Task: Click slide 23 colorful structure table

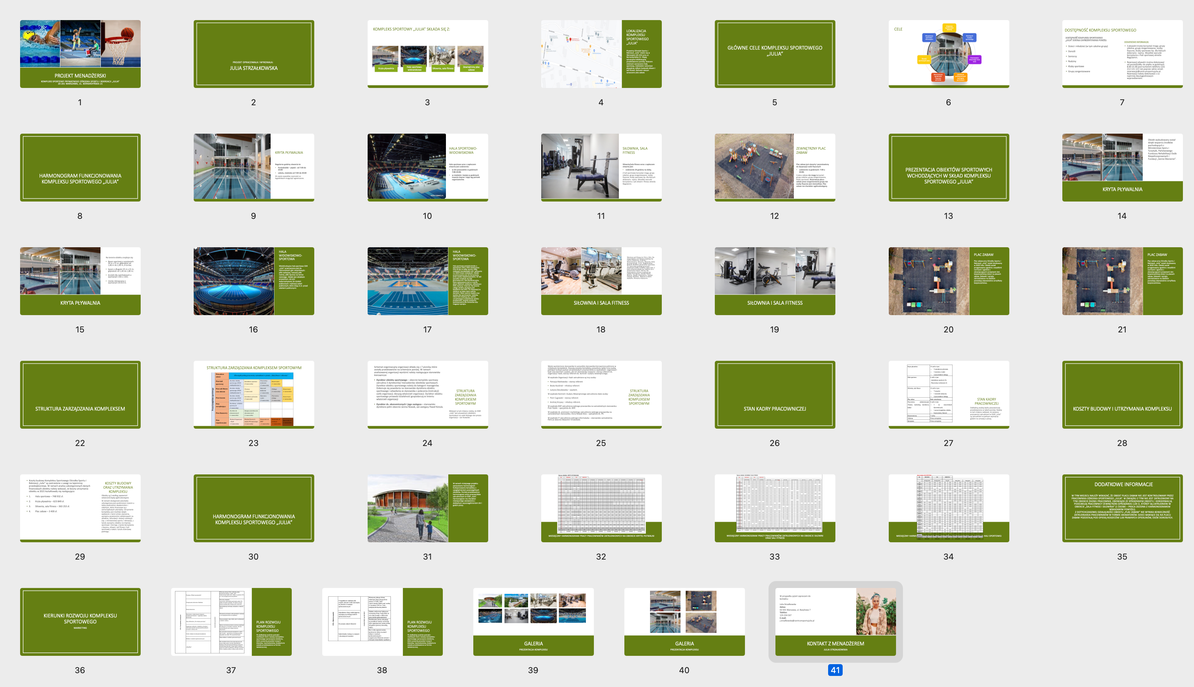Action: point(254,394)
